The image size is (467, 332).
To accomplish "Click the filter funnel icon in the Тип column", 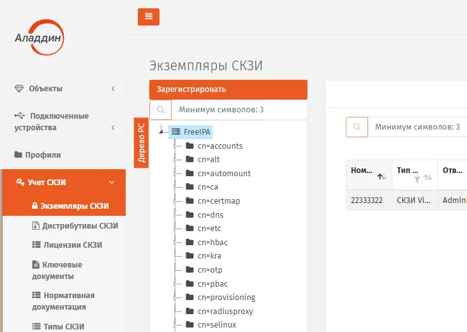I will click(417, 179).
